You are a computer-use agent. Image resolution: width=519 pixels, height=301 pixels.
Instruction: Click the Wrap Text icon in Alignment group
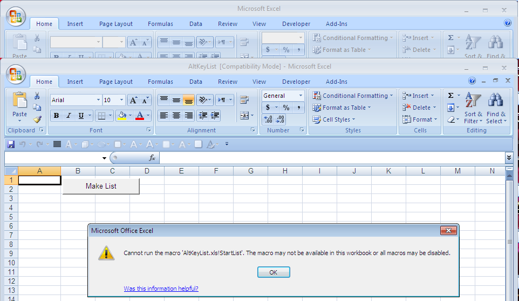click(x=244, y=99)
